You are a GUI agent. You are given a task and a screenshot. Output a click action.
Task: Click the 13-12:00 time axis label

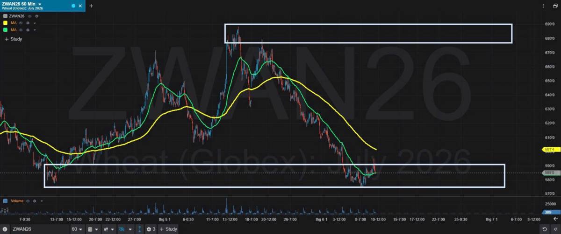(x=230, y=219)
